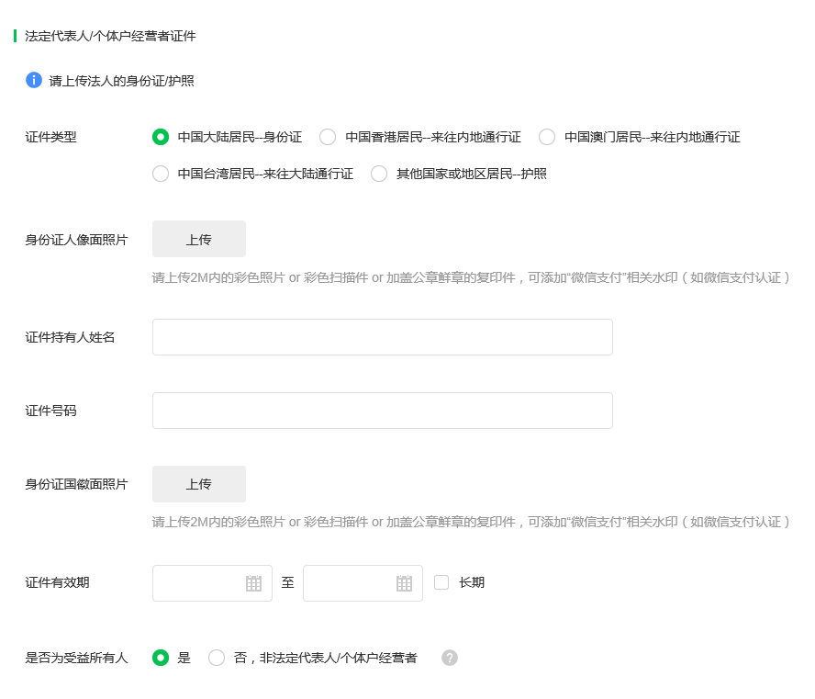815x699 pixels.
Task: Click the blue info icon
Action: point(34,80)
